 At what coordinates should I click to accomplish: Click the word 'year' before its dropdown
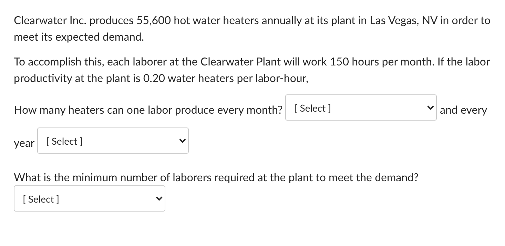[24, 143]
